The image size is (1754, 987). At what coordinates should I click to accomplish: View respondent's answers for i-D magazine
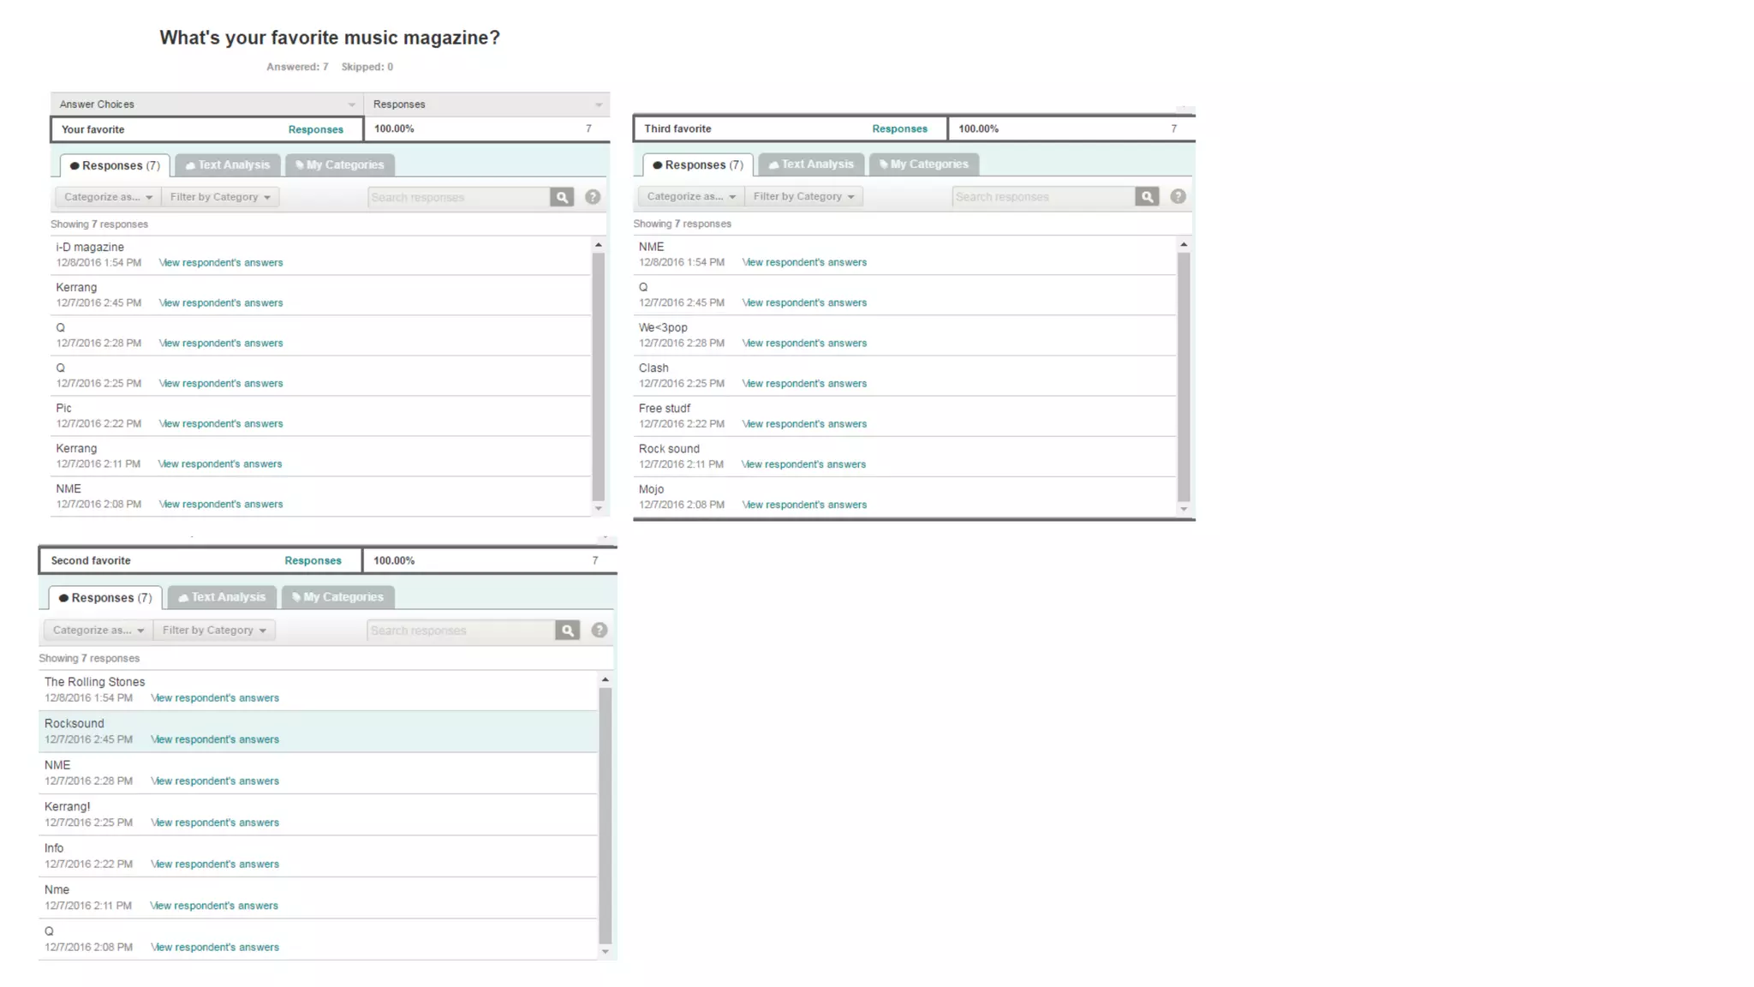221,263
